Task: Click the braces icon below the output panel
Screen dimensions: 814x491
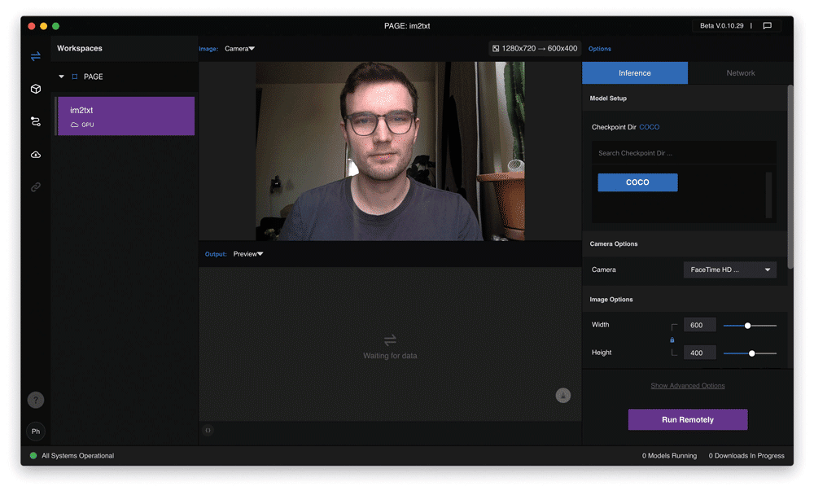Action: (208, 430)
